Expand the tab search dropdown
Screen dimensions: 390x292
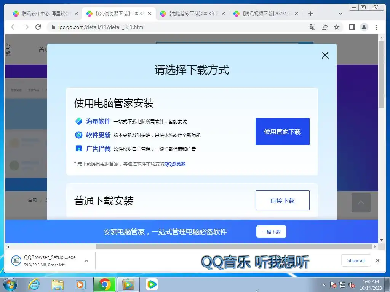pos(340,14)
